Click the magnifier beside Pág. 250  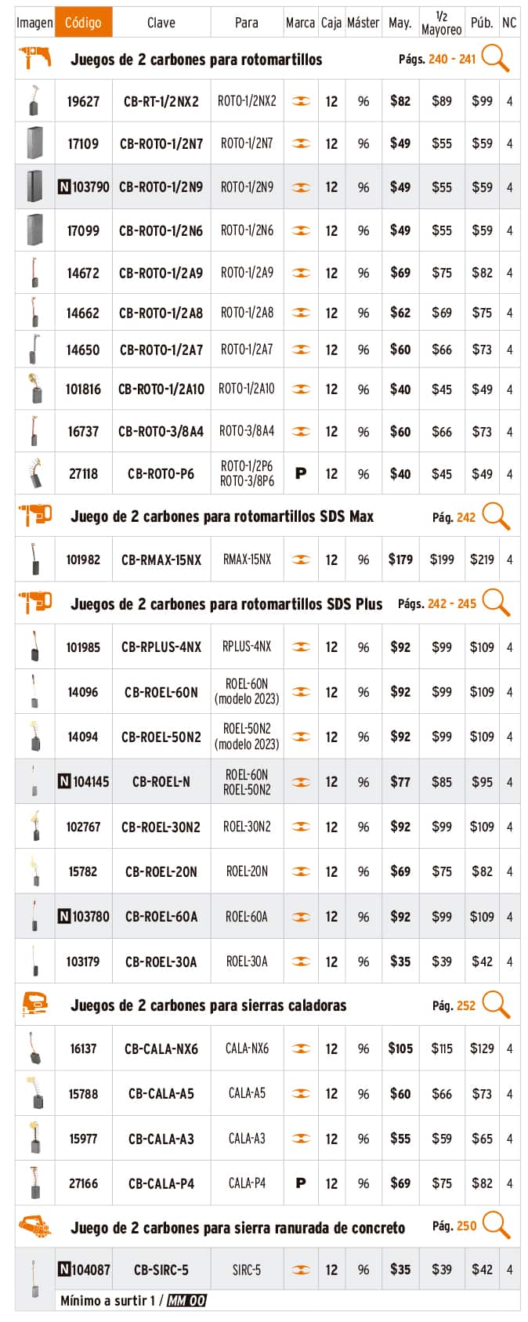[496, 1225]
